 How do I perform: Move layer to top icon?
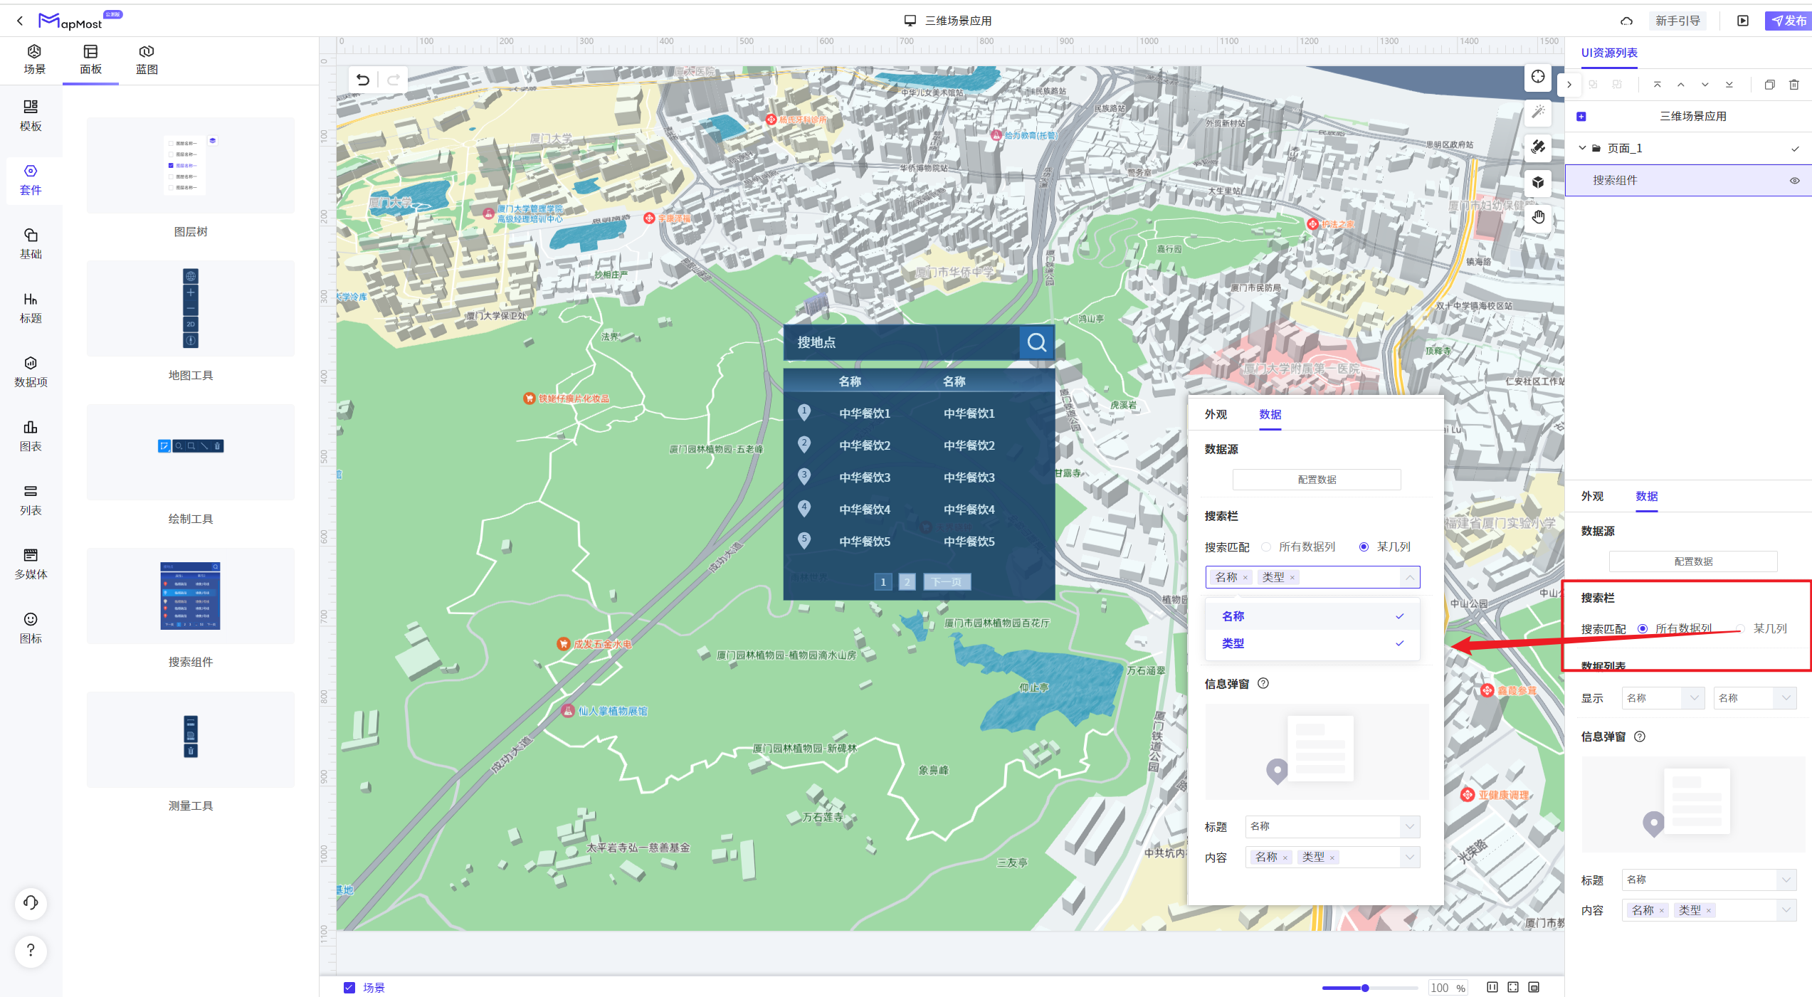coord(1657,85)
